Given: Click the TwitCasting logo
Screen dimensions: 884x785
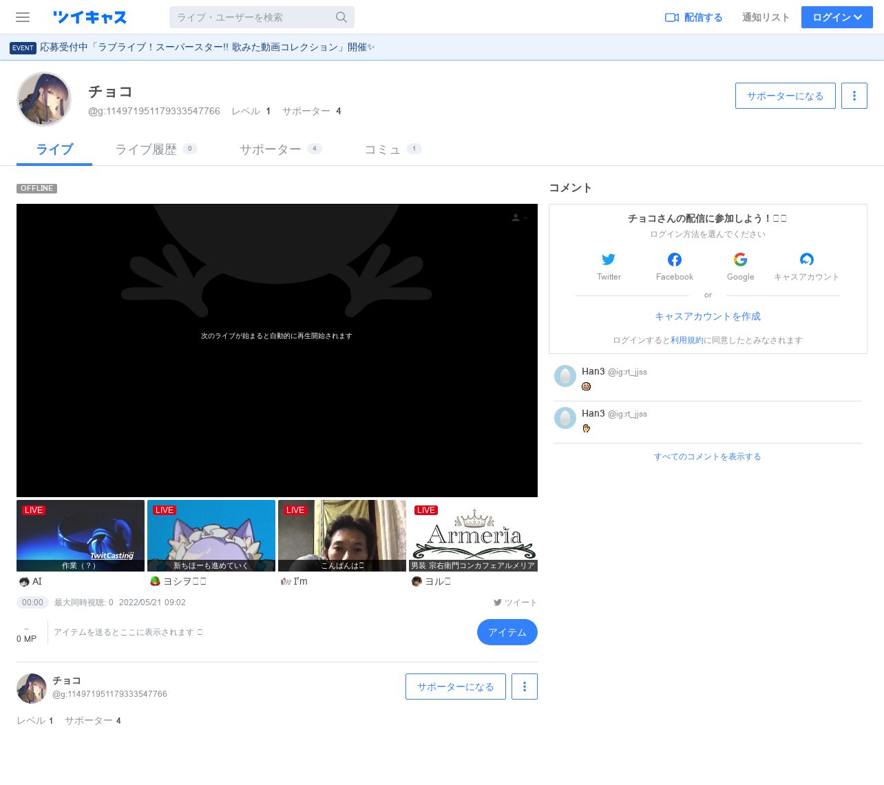Looking at the screenshot, I should pyautogui.click(x=90, y=17).
